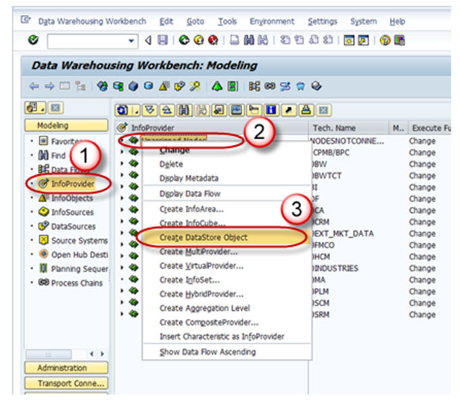Click the binoculars Find icon in tree toolbar
This screenshot has width=460, height=402.
tap(185, 109)
